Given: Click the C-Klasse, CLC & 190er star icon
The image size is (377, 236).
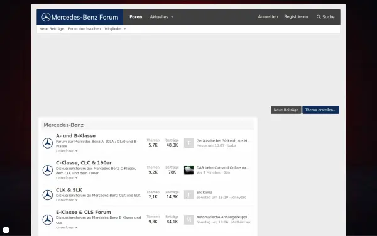Looking at the screenshot, I should click(48, 170).
